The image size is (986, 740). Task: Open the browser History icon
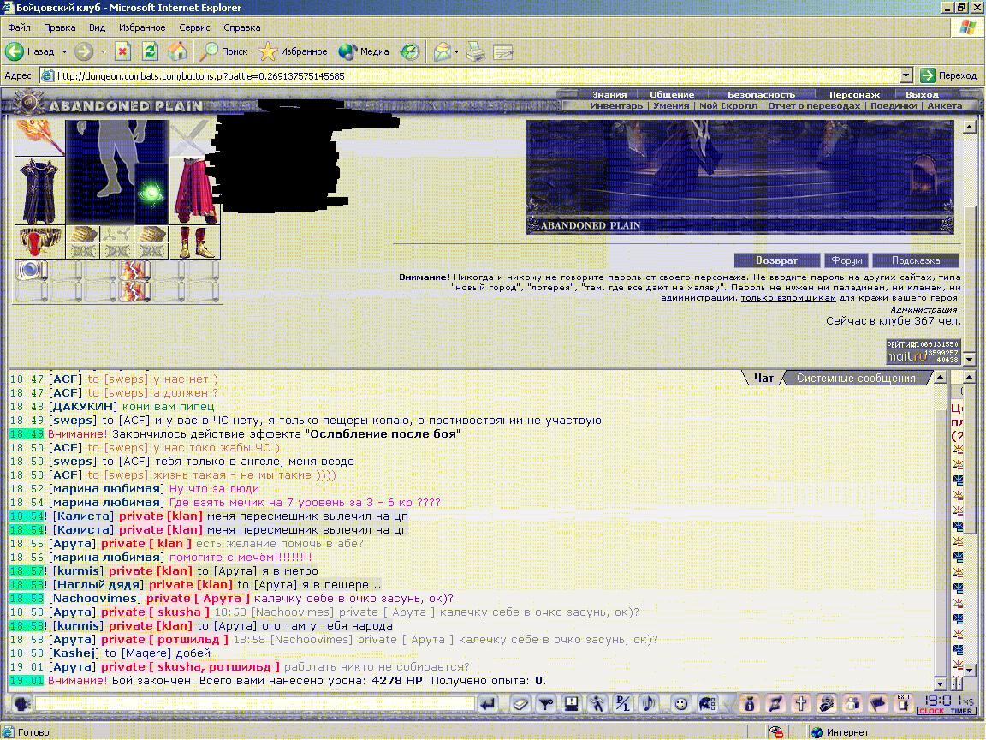tap(410, 51)
